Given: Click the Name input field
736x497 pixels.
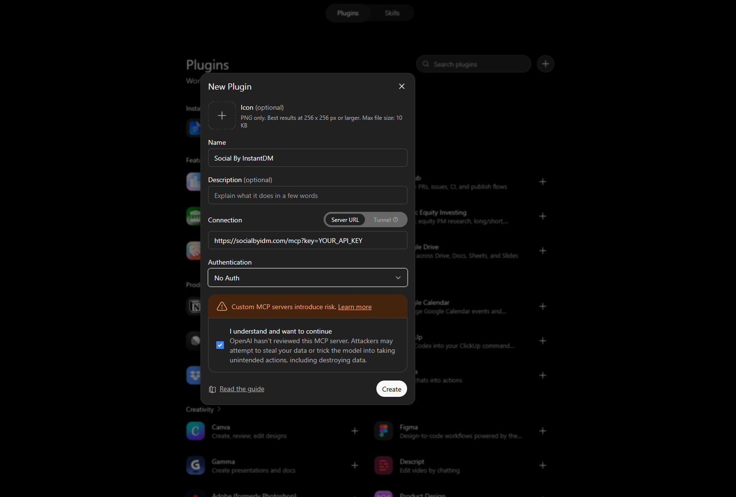Looking at the screenshot, I should pos(308,158).
